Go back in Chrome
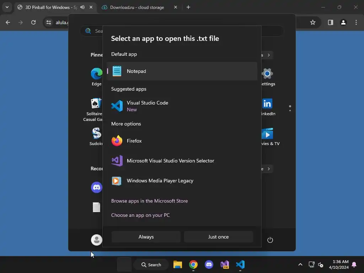 (8, 22)
